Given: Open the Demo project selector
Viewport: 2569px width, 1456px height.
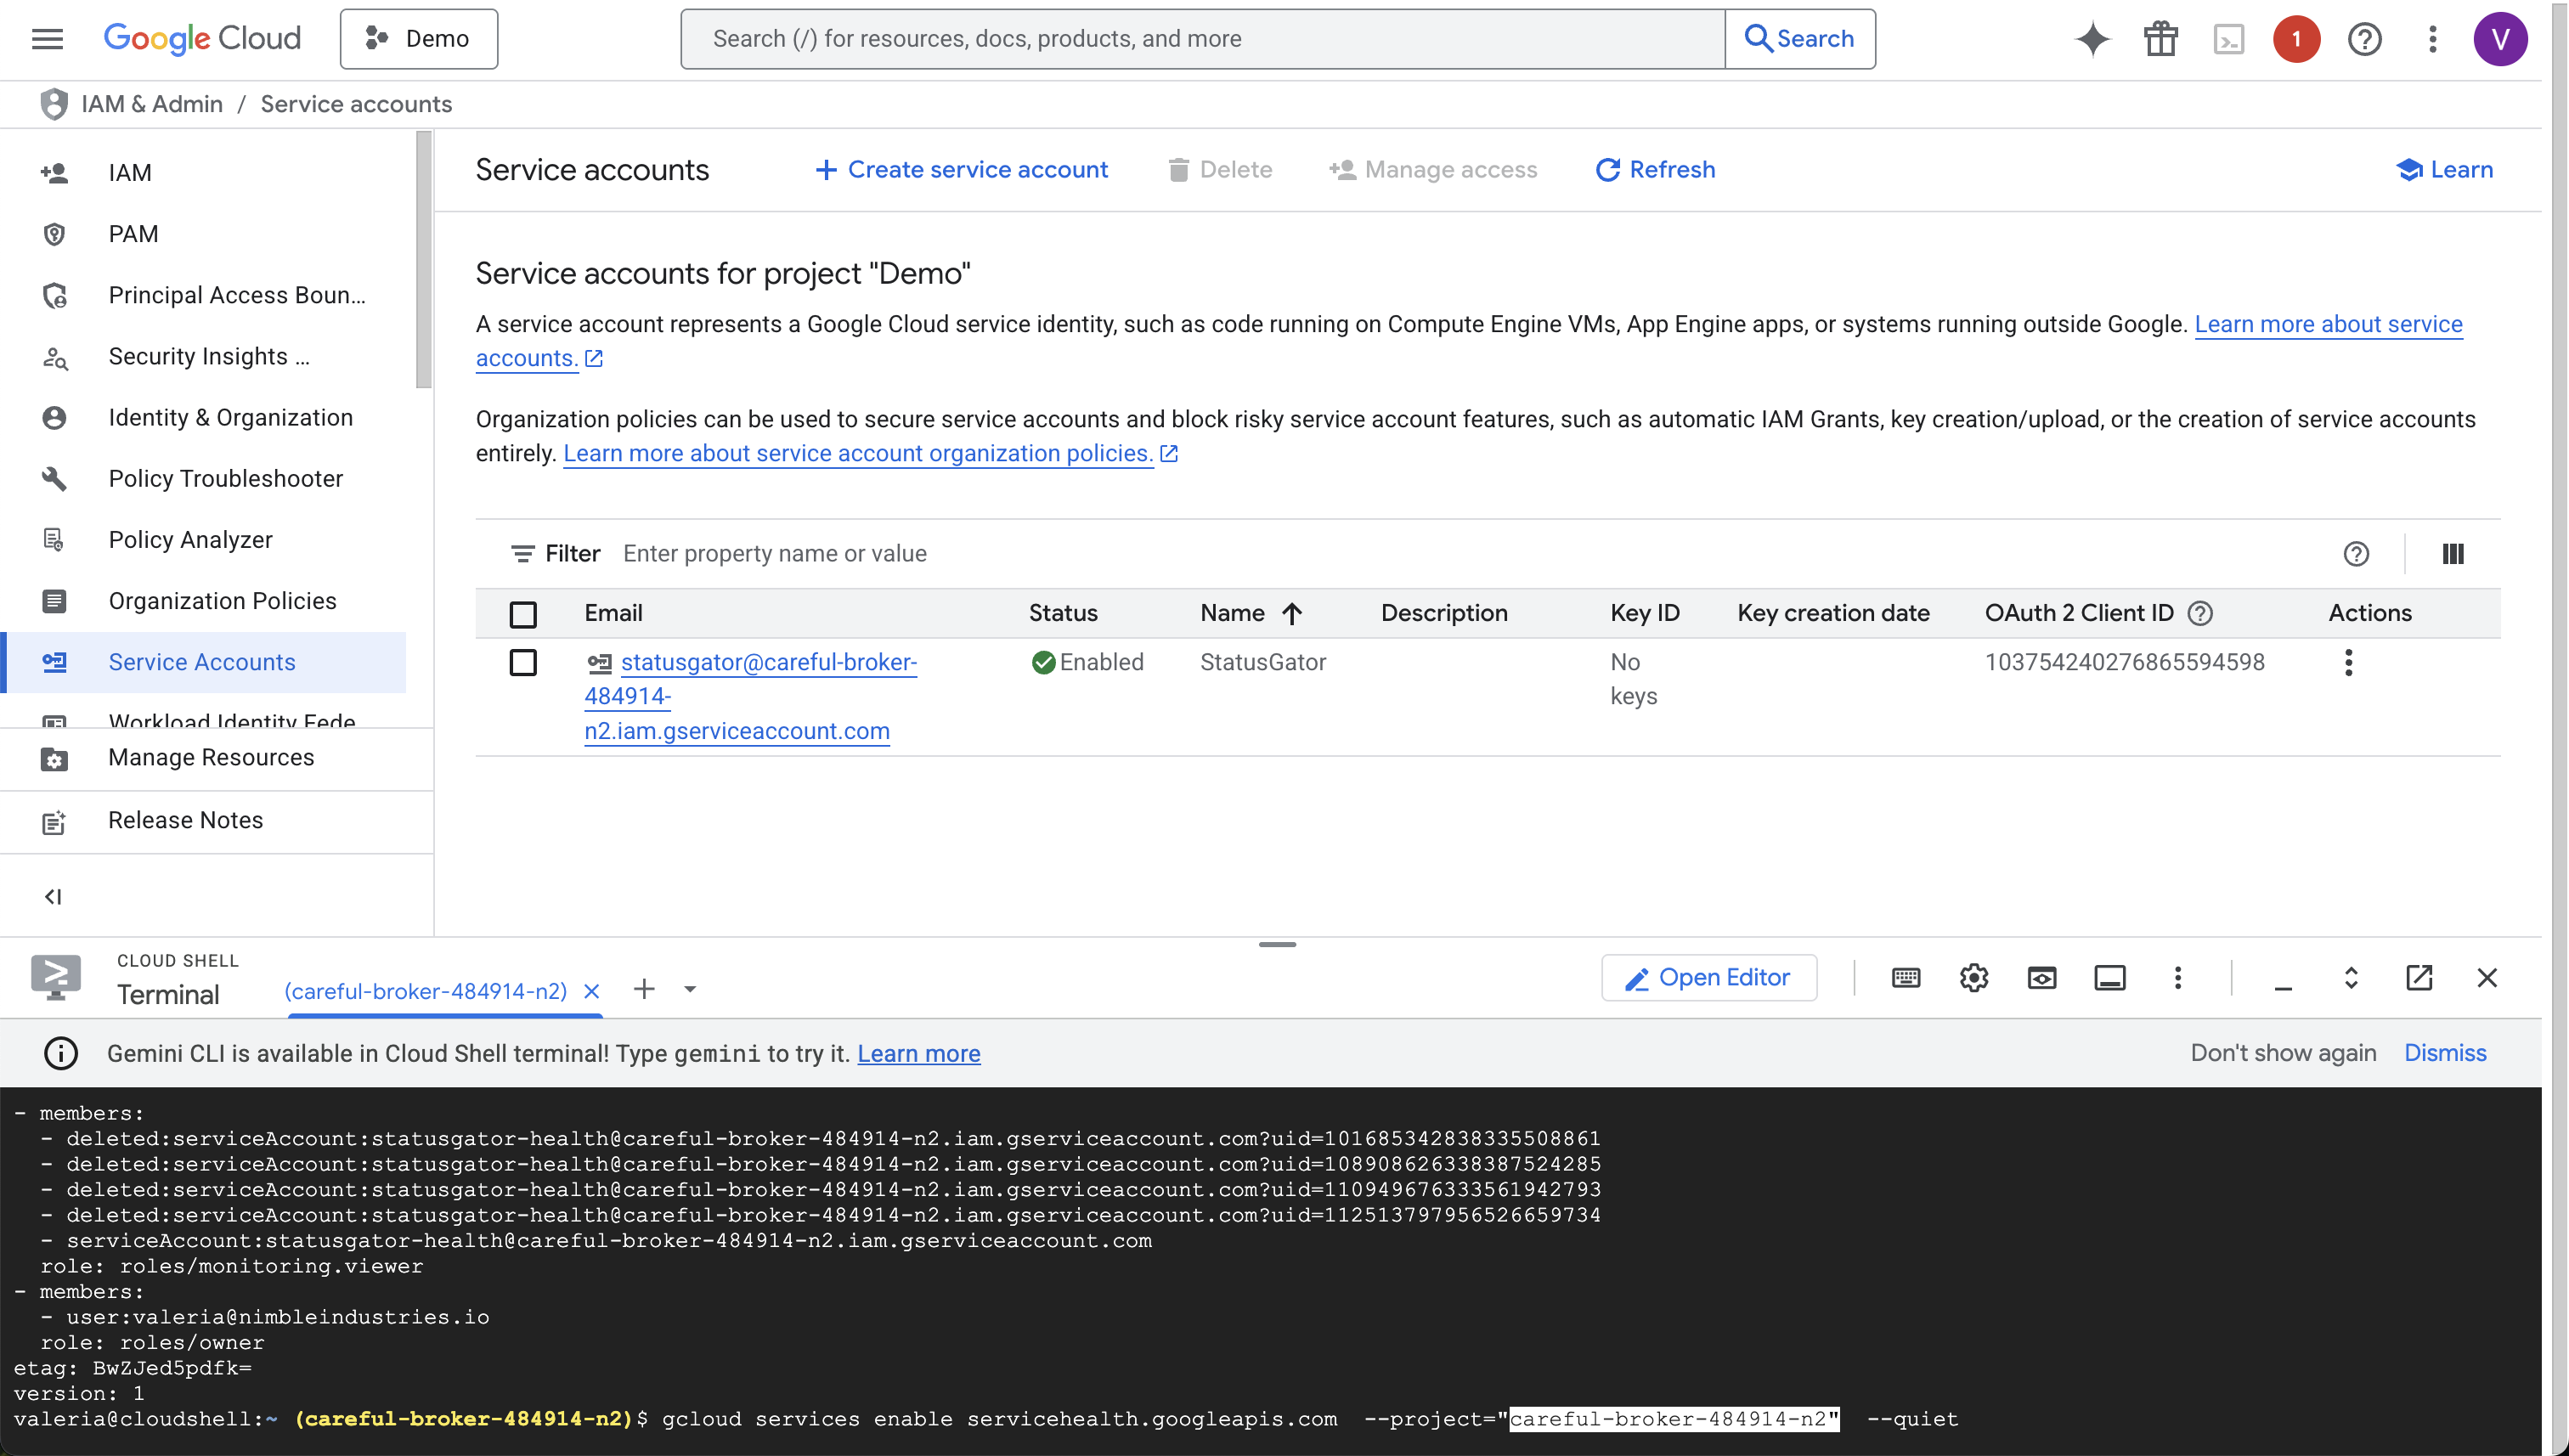Looking at the screenshot, I should 418,39.
